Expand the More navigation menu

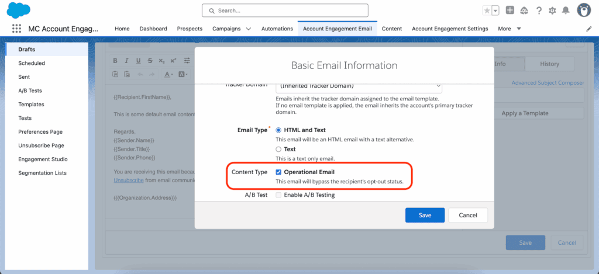[510, 29]
